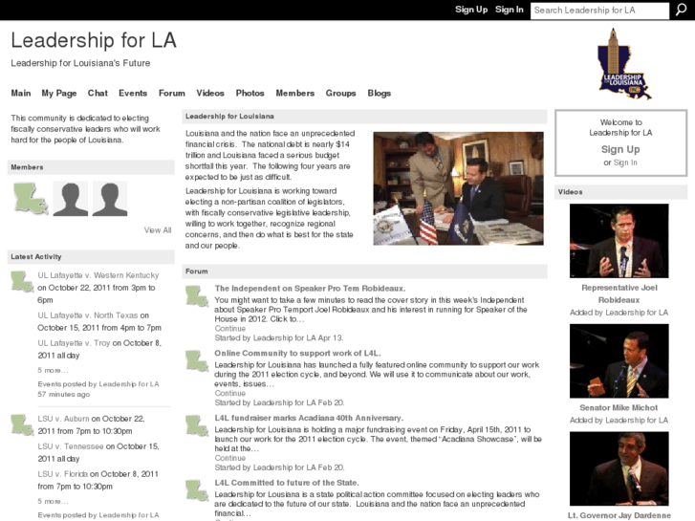Open the Videos section
This screenshot has height=521, width=695.
click(x=210, y=93)
